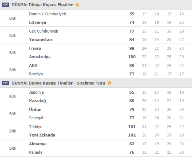Click Brezilya team name
The height and width of the screenshot is (157, 192).
(36, 74)
